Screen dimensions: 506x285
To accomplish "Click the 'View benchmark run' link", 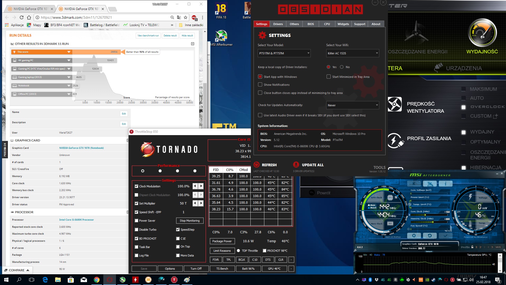I will [x=148, y=36].
